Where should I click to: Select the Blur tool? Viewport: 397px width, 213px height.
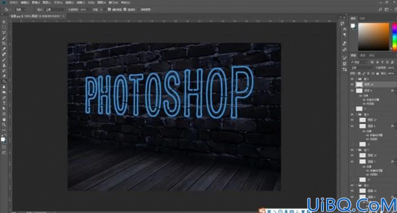(4, 87)
